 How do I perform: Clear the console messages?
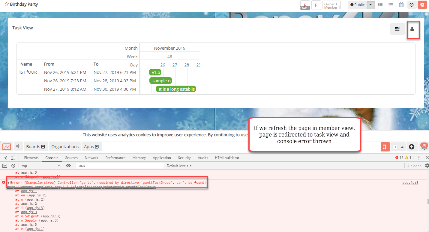click(13, 166)
